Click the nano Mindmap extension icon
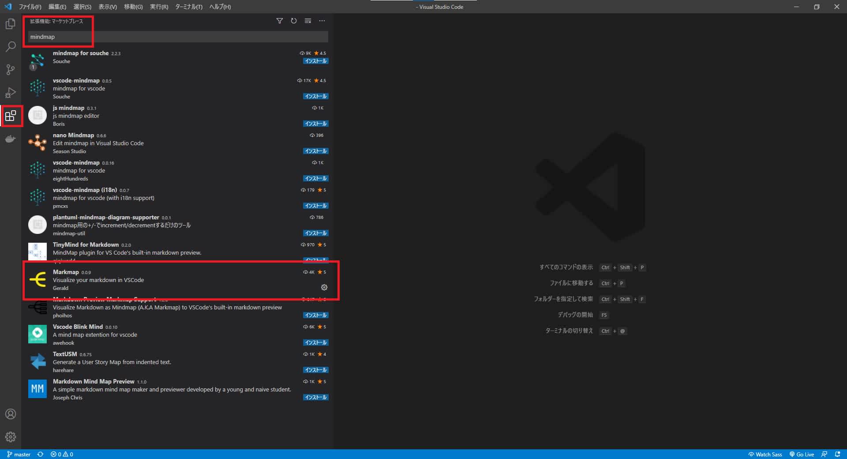 click(x=37, y=142)
